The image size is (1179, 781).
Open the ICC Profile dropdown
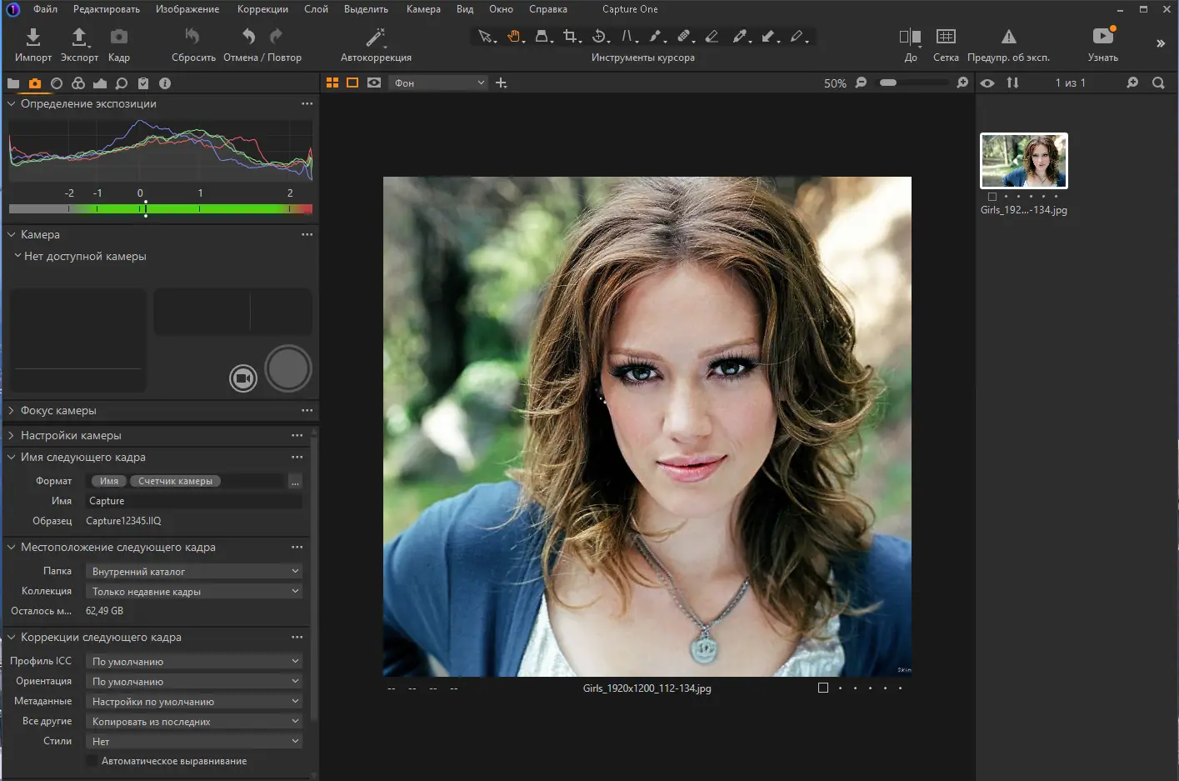click(194, 661)
